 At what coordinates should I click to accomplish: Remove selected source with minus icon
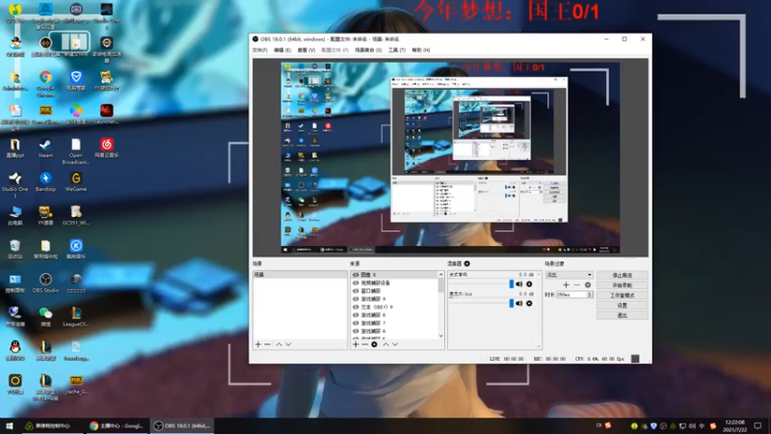click(365, 344)
